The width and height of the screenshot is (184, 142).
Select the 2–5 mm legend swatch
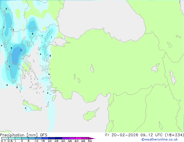point(25,138)
